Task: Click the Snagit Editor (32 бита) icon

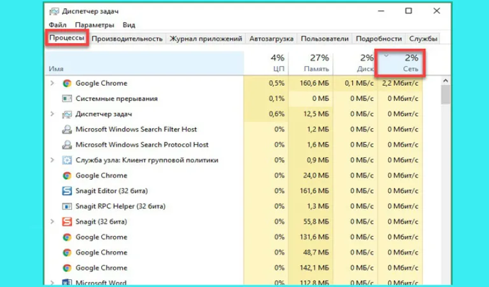Action: click(x=67, y=191)
